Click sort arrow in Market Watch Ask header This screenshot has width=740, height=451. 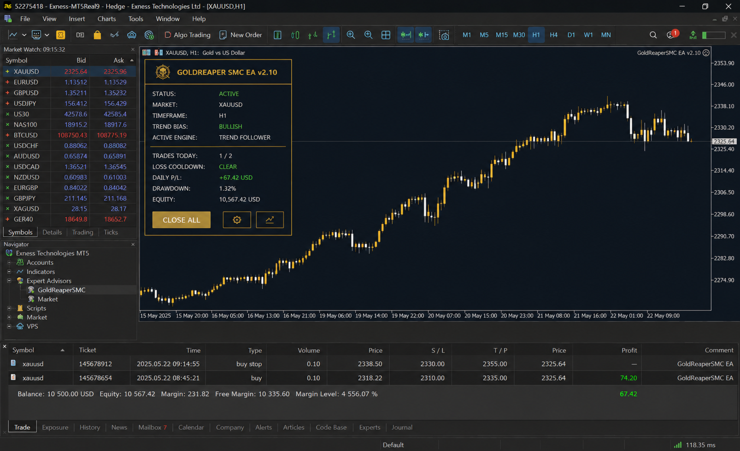[x=132, y=60]
